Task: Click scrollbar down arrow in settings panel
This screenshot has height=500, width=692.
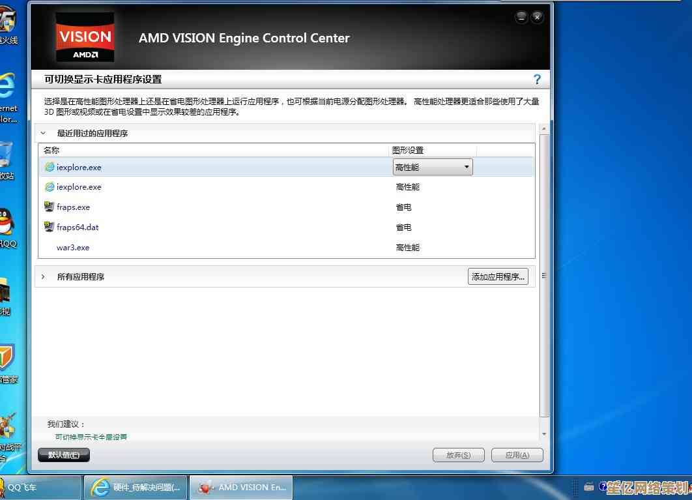Action: tap(545, 434)
